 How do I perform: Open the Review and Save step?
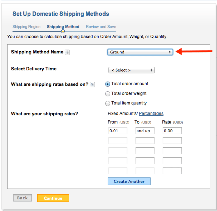click(x=101, y=27)
